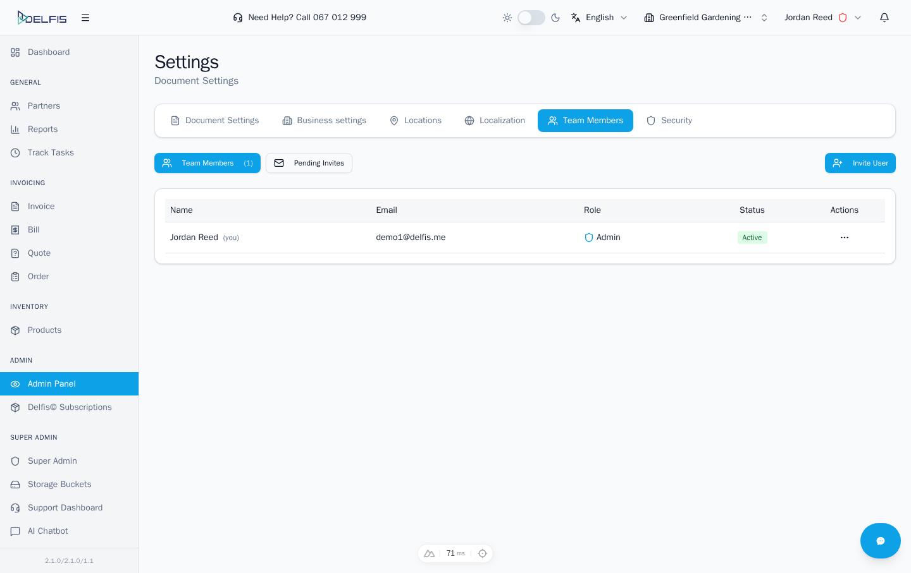Viewport: 911px width, 573px height.
Task: Open the Localization tab
Action: [495, 121]
